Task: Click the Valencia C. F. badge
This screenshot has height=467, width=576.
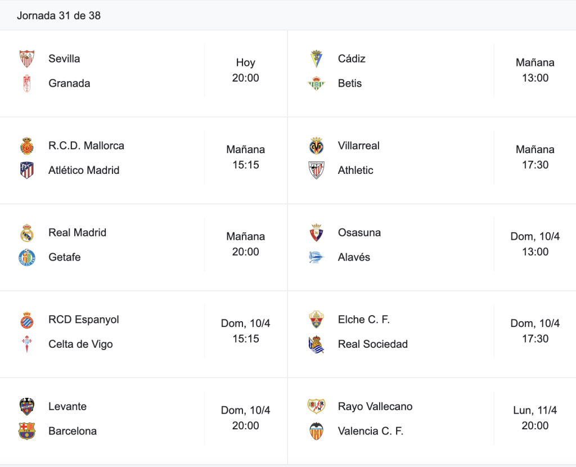Action: [x=316, y=431]
